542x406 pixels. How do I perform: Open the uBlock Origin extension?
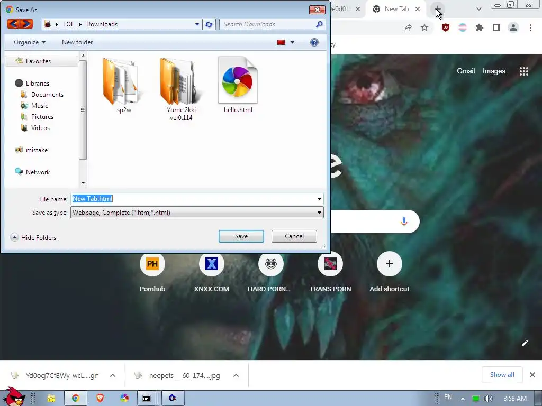[446, 27]
